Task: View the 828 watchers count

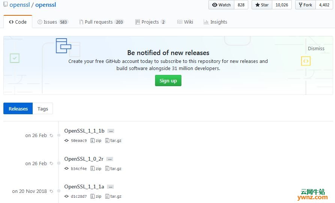Action: pyautogui.click(x=241, y=5)
